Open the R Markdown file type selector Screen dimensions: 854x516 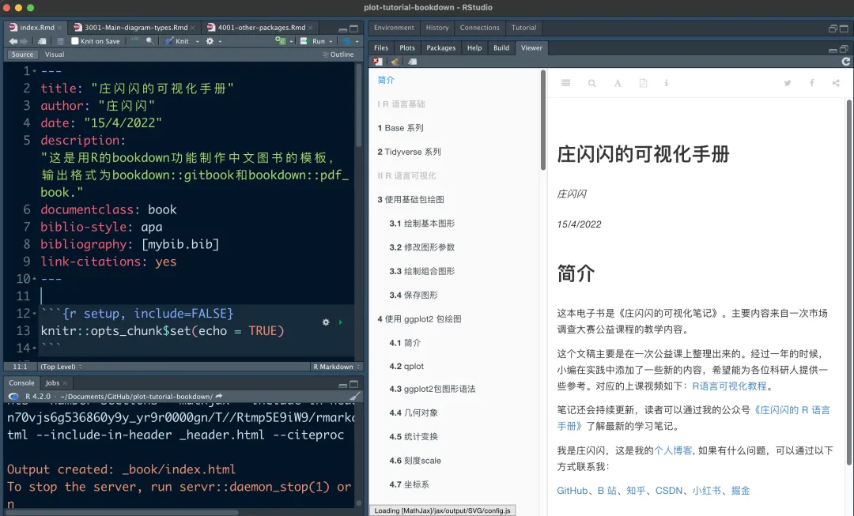click(x=336, y=367)
